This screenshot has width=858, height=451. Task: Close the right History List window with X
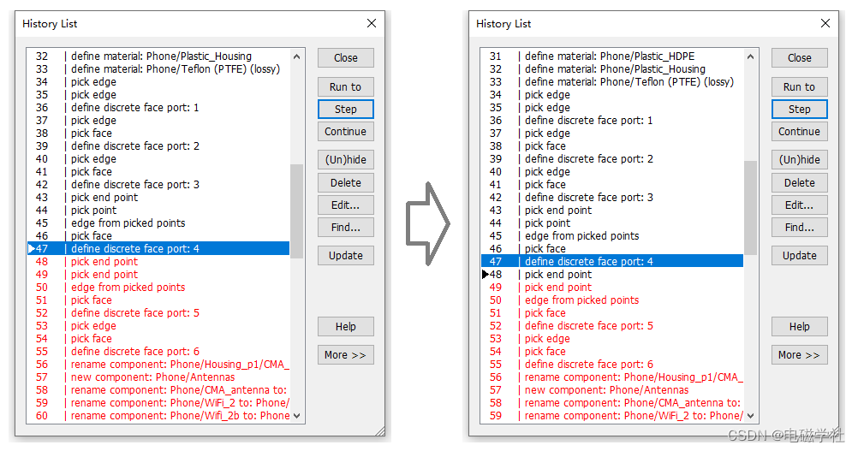click(x=825, y=23)
